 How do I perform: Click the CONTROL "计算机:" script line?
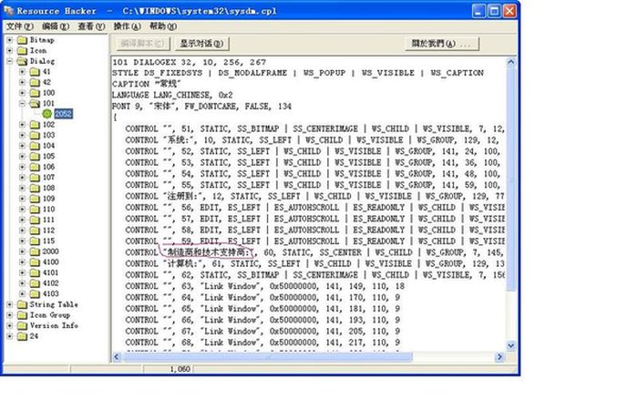[x=314, y=264]
